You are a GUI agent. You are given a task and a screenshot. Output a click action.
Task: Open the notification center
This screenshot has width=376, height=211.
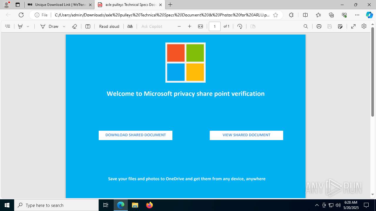tap(366, 205)
